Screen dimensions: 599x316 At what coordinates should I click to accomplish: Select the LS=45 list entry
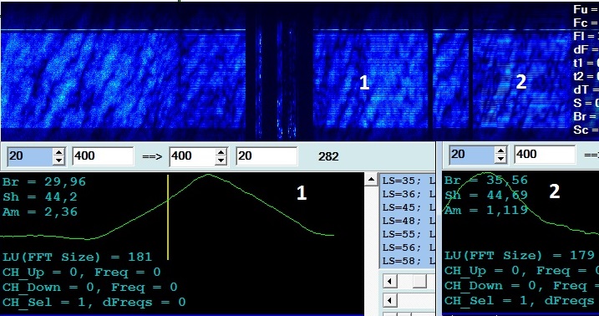[408, 207]
